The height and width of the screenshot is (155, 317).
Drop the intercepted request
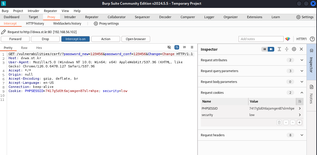pyautogui.click(x=45, y=39)
